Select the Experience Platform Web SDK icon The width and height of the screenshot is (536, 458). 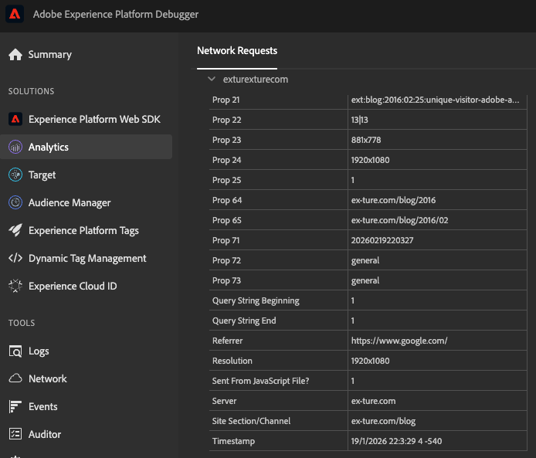point(15,119)
